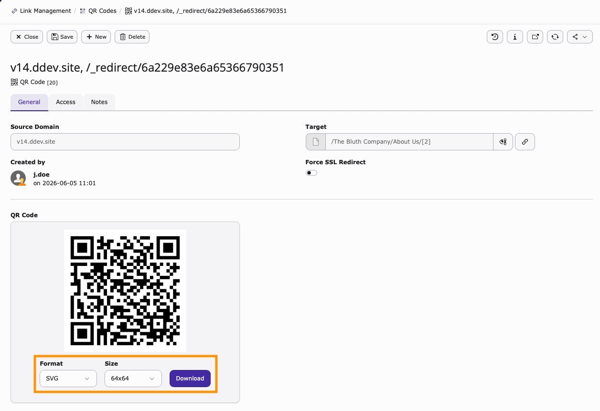This screenshot has width=600, height=411.
Task: Open the Size 64x64 dropdown
Action: [x=133, y=379]
